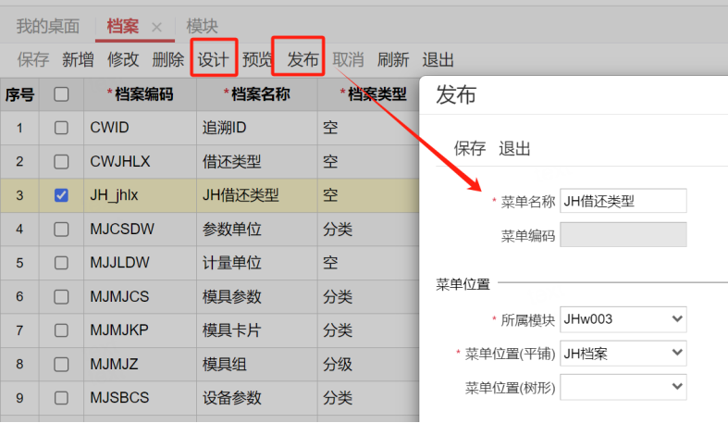Click the CWJHLX code cell
The image size is (728, 423).
[141, 162]
